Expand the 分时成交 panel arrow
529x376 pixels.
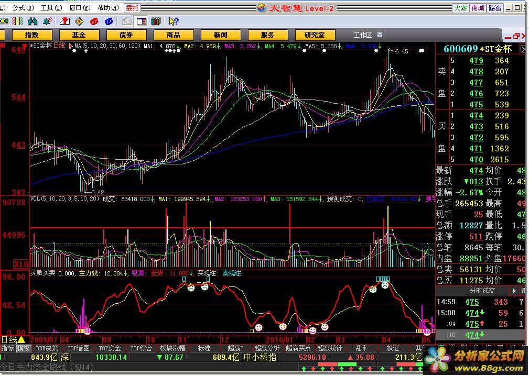click(514, 291)
